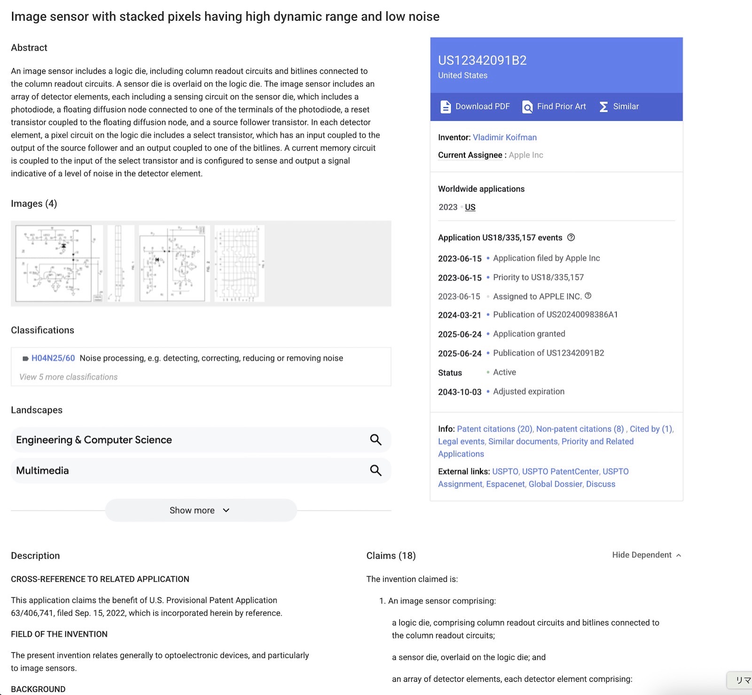Expand View 5 more classifications
752x695 pixels.
click(69, 377)
